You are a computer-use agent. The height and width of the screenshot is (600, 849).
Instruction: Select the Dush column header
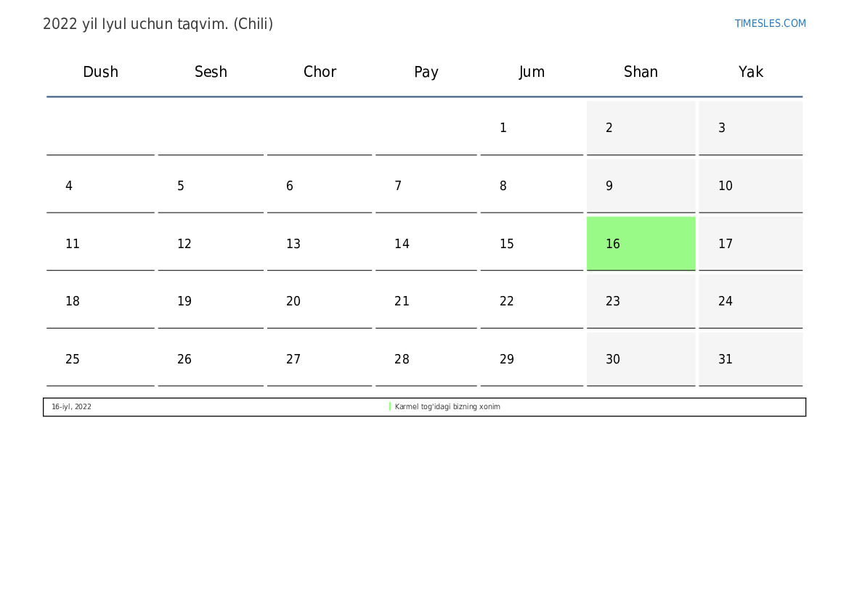[x=100, y=72]
